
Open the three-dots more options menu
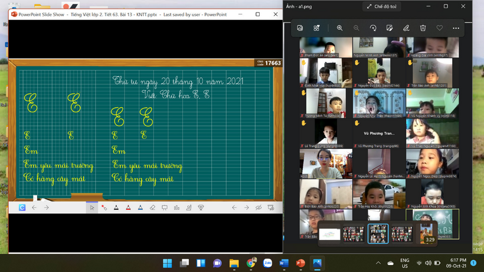point(456,28)
